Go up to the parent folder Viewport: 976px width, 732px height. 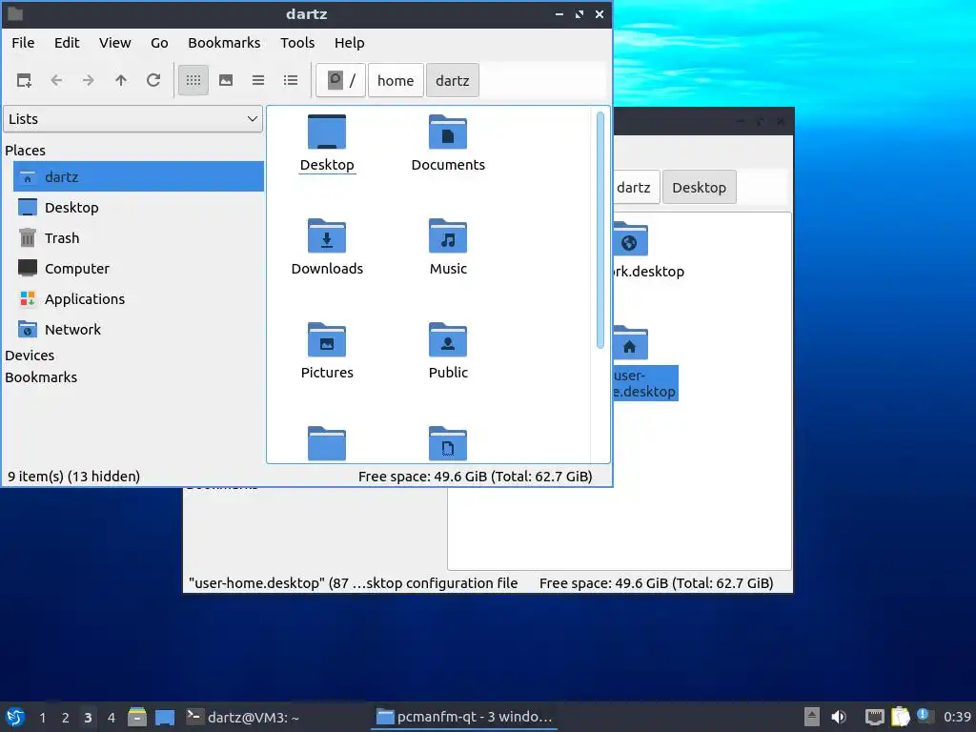click(121, 80)
